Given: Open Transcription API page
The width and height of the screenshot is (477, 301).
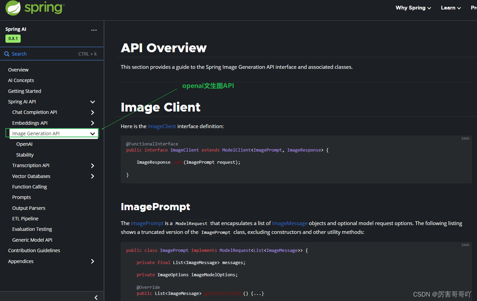Looking at the screenshot, I should tap(31, 165).
